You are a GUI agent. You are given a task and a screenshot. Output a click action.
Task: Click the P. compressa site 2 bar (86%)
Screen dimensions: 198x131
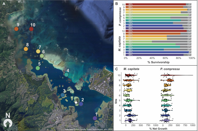[154, 26]
